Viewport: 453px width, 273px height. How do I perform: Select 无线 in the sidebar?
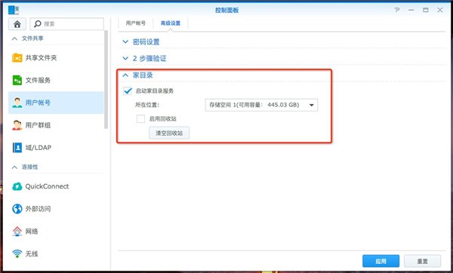(x=56, y=253)
